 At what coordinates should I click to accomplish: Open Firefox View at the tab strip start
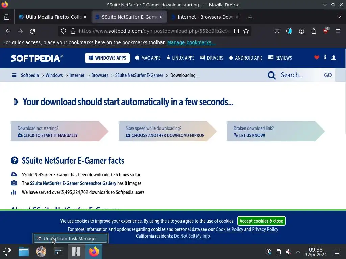click(x=7, y=17)
